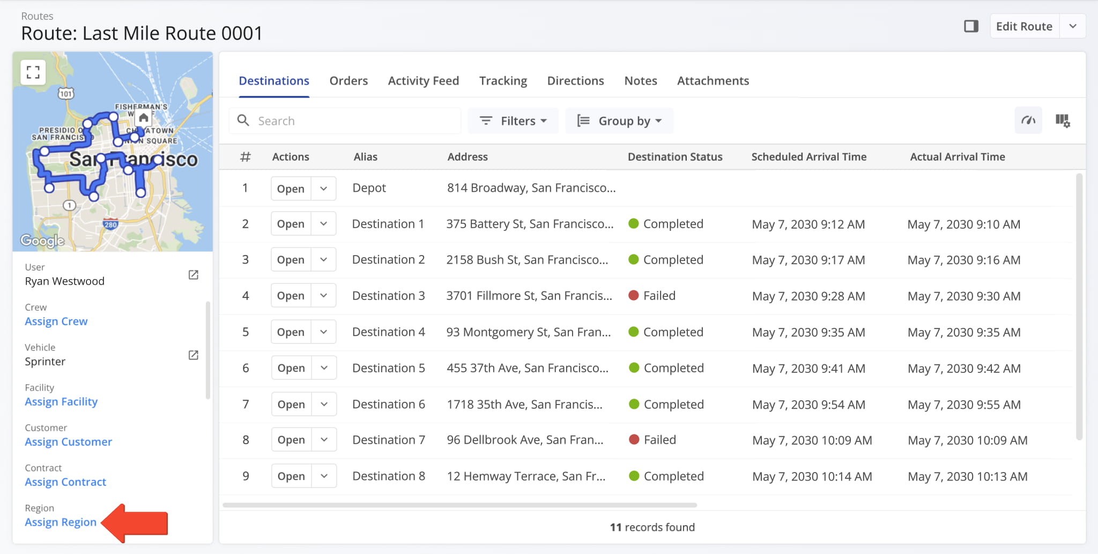Expand Open action menu for Destination 1
The image size is (1098, 554).
[x=324, y=224]
